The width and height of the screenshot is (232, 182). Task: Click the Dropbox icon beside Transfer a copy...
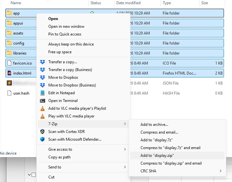42,62
